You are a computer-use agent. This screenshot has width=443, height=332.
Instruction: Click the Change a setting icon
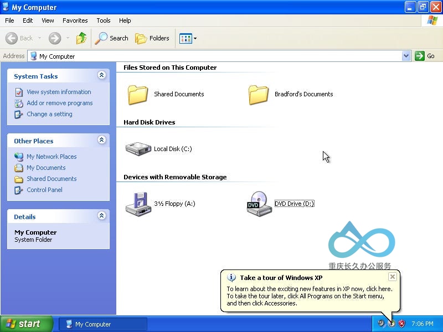click(19, 115)
